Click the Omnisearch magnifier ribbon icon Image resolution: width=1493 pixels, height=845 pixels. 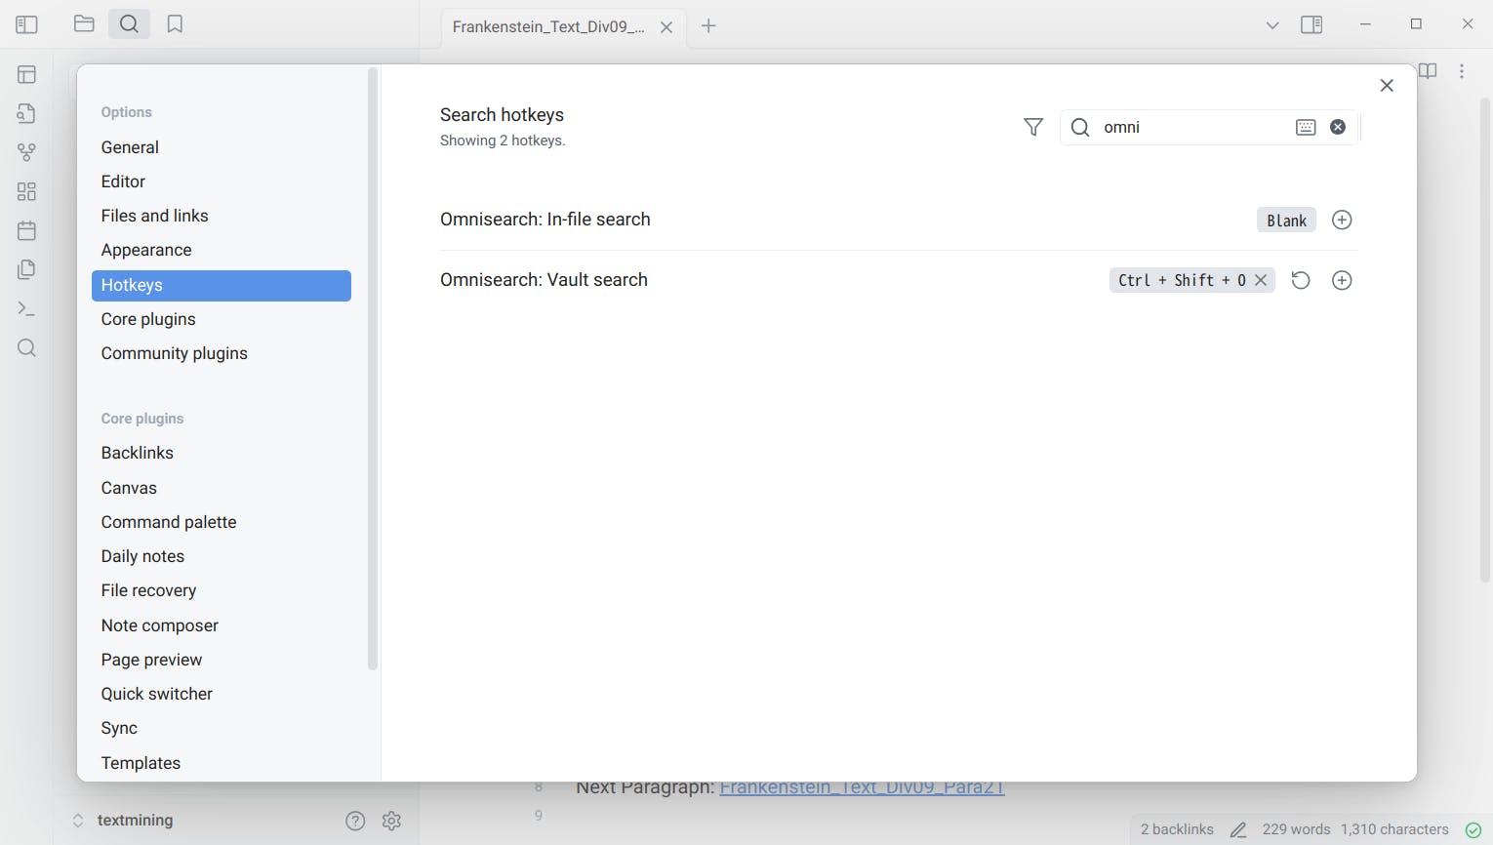tap(26, 348)
